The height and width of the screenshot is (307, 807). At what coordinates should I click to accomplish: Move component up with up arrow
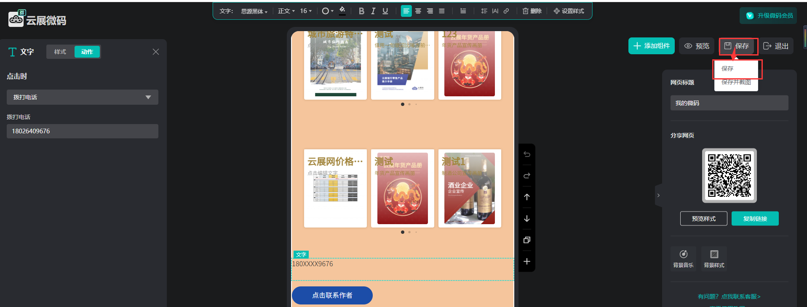[526, 197]
